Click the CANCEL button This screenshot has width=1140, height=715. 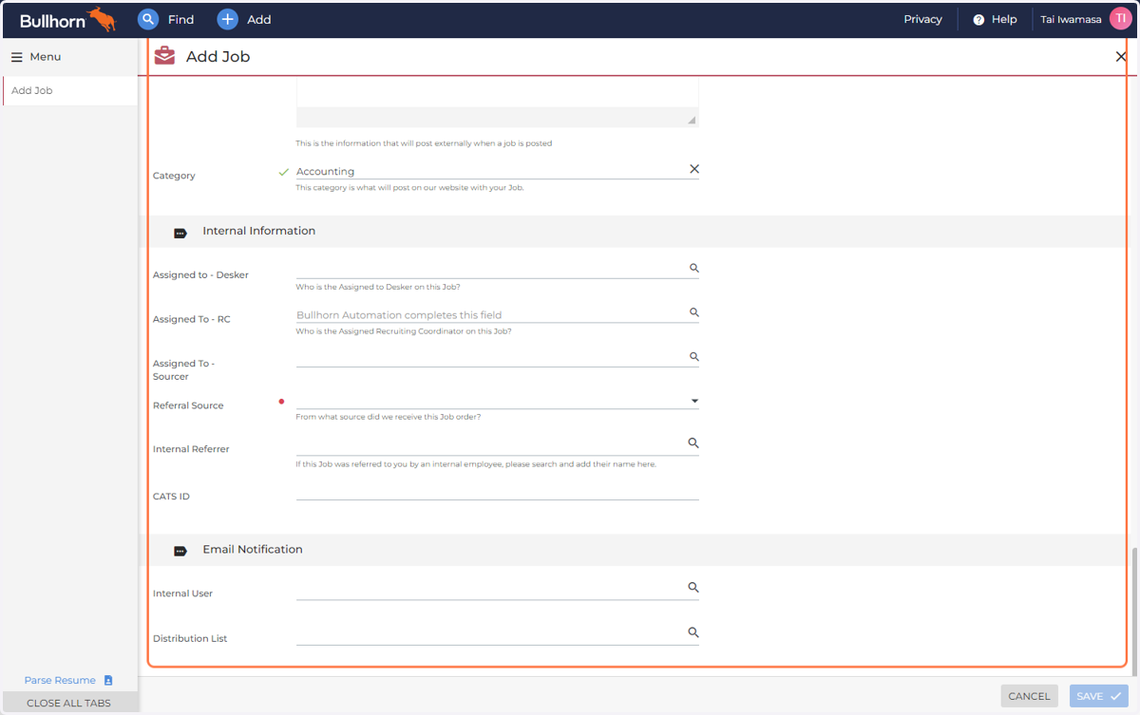coord(1029,696)
